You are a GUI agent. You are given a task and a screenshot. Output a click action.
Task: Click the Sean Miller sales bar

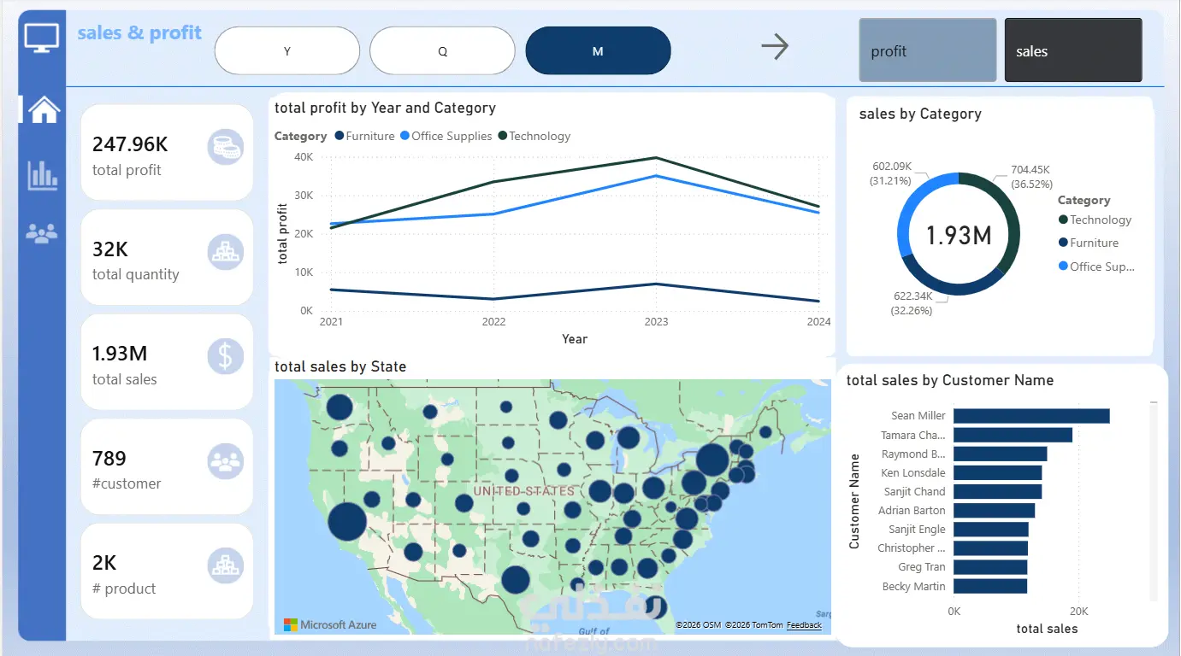(1031, 416)
